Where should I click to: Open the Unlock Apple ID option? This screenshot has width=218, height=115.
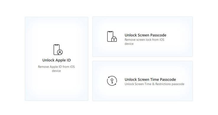click(56, 60)
